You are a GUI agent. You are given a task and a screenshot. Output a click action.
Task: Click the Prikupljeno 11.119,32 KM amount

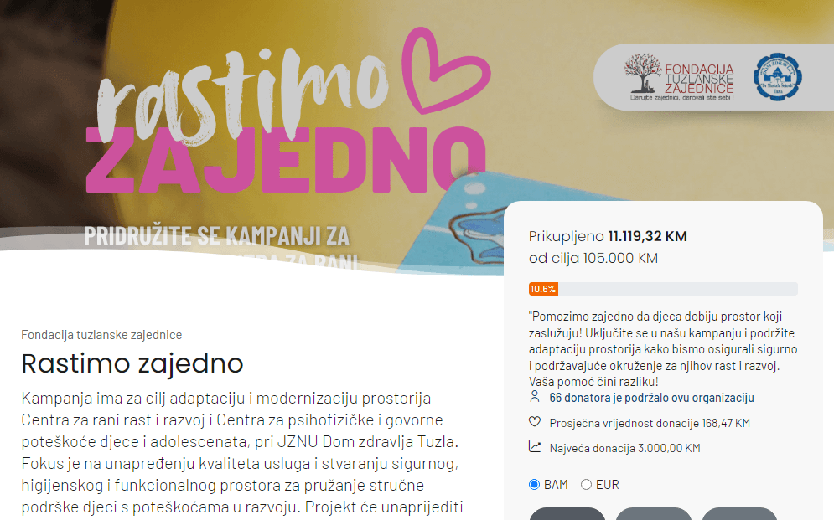[608, 236]
